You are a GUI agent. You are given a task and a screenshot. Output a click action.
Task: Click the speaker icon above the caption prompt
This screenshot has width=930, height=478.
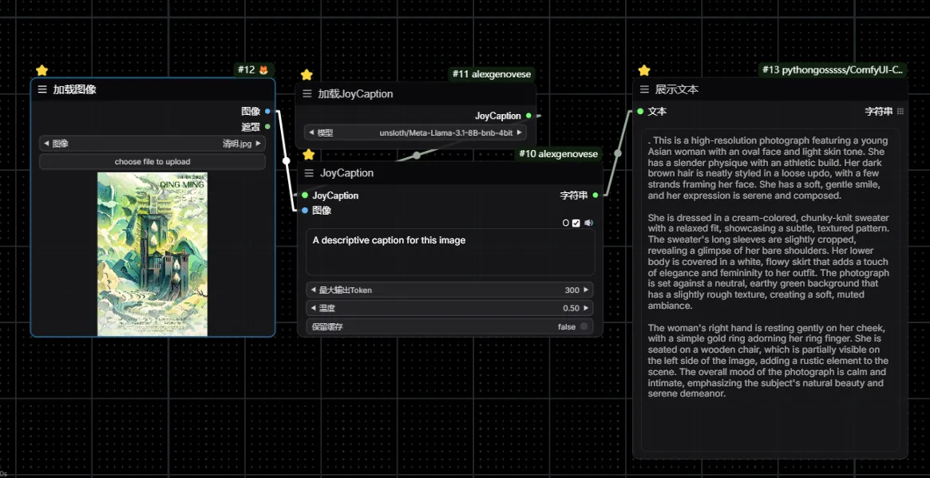click(x=588, y=223)
